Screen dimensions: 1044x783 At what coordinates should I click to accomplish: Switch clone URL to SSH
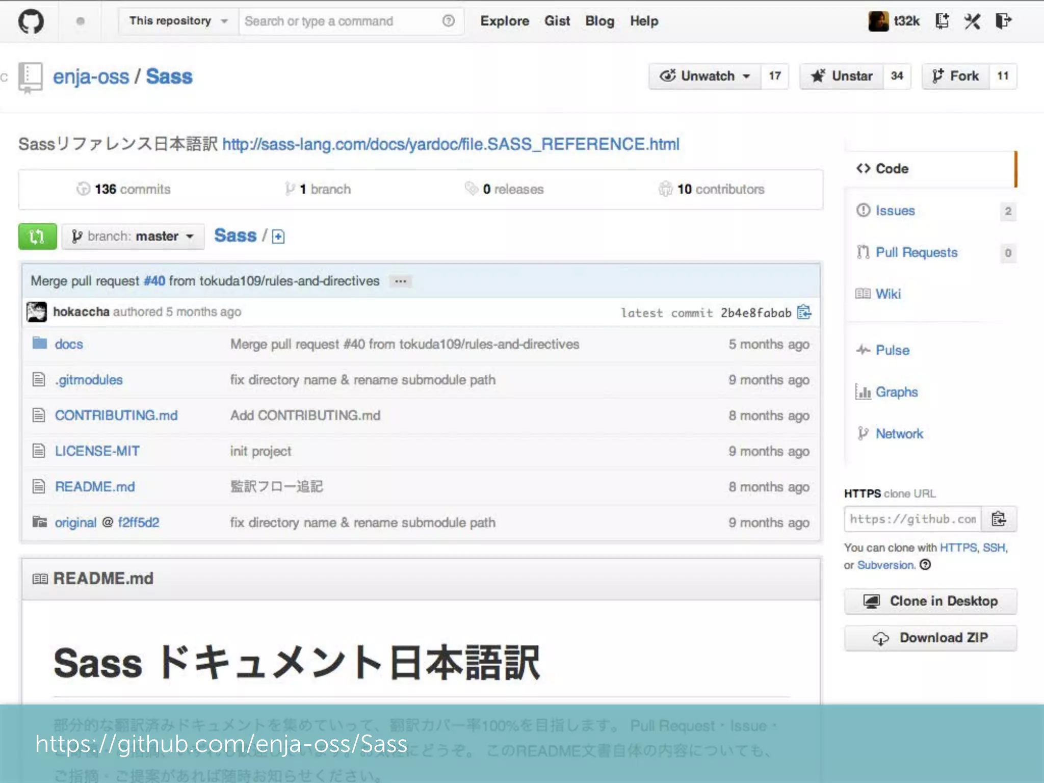pos(994,547)
